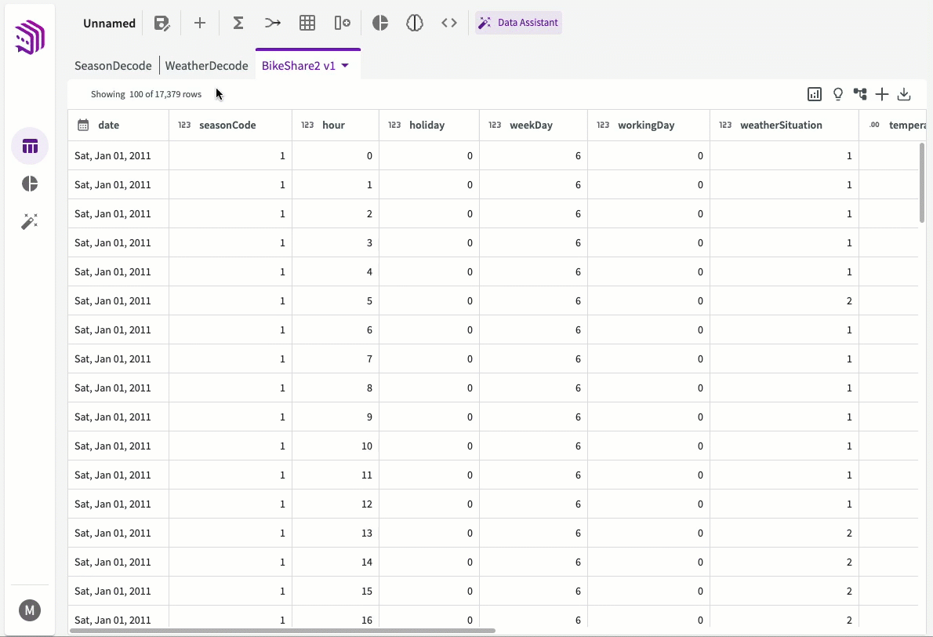
Task: Open the magic wand assistant in sidebar
Action: (30, 221)
